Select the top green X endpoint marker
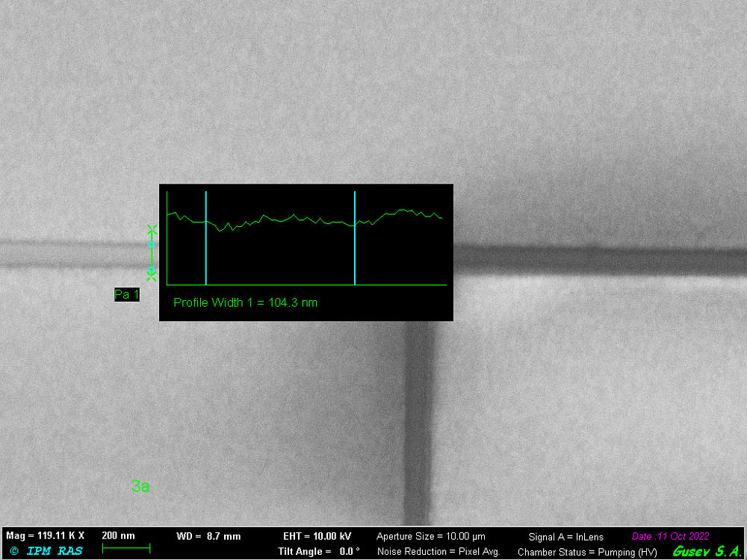 [152, 229]
